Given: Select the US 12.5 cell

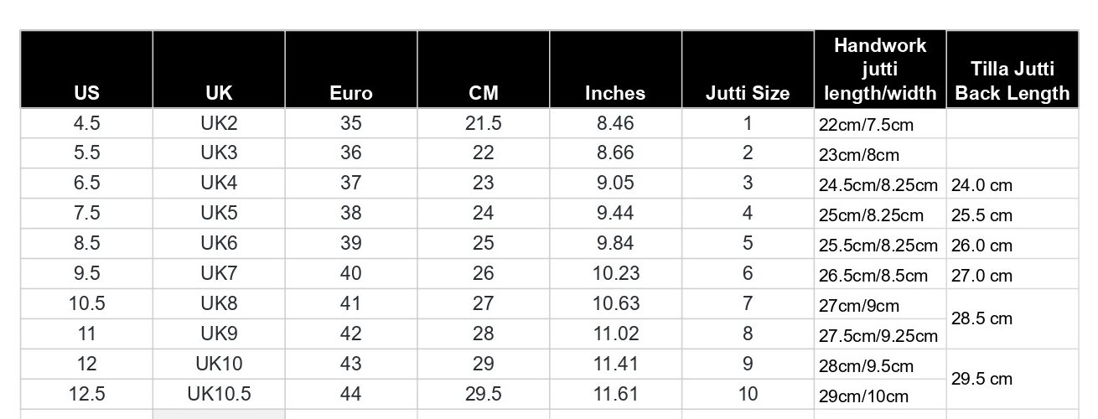Looking at the screenshot, I should pos(86,393).
